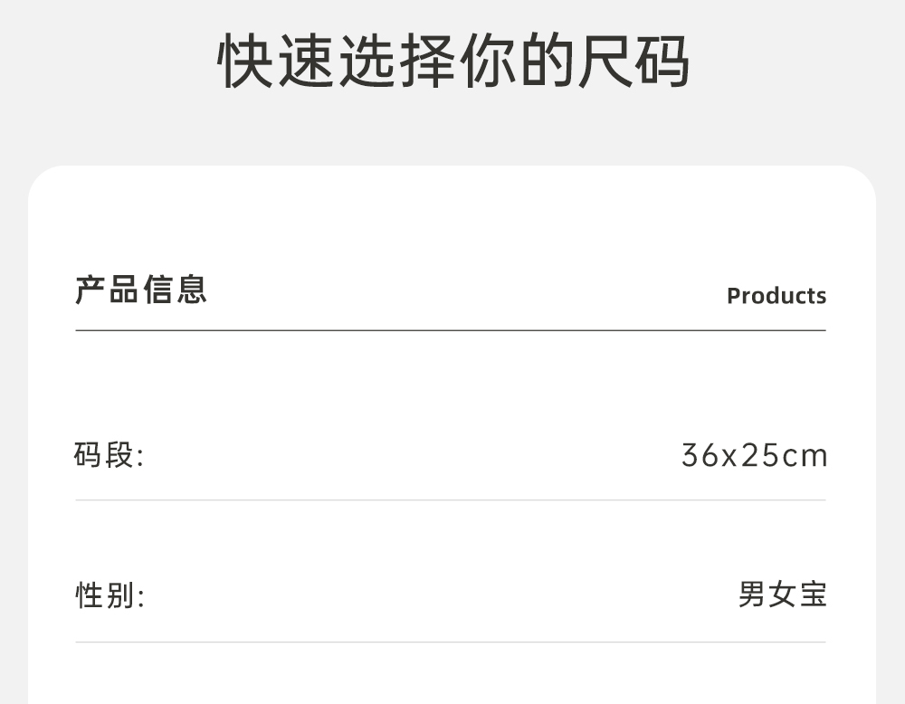905x704 pixels.
Task: Click the "快速" characters starting the title
Action: 276,62
